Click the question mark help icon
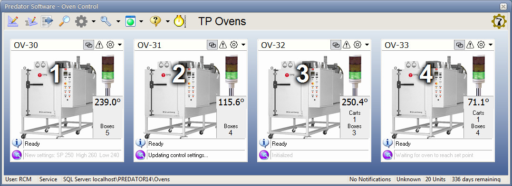 156,21
